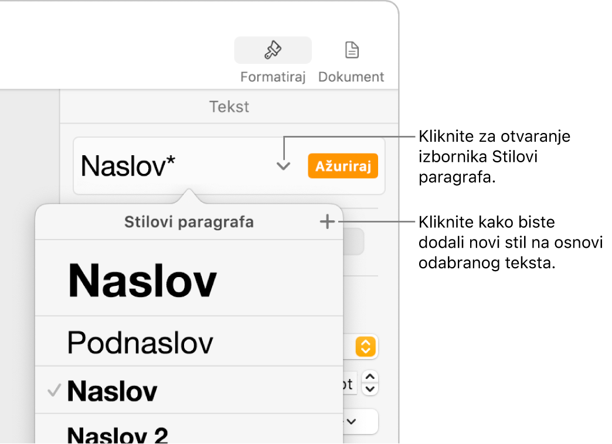This screenshot has width=612, height=444.
Task: Pick the Naslov 2 paragraph style
Action: [x=189, y=429]
